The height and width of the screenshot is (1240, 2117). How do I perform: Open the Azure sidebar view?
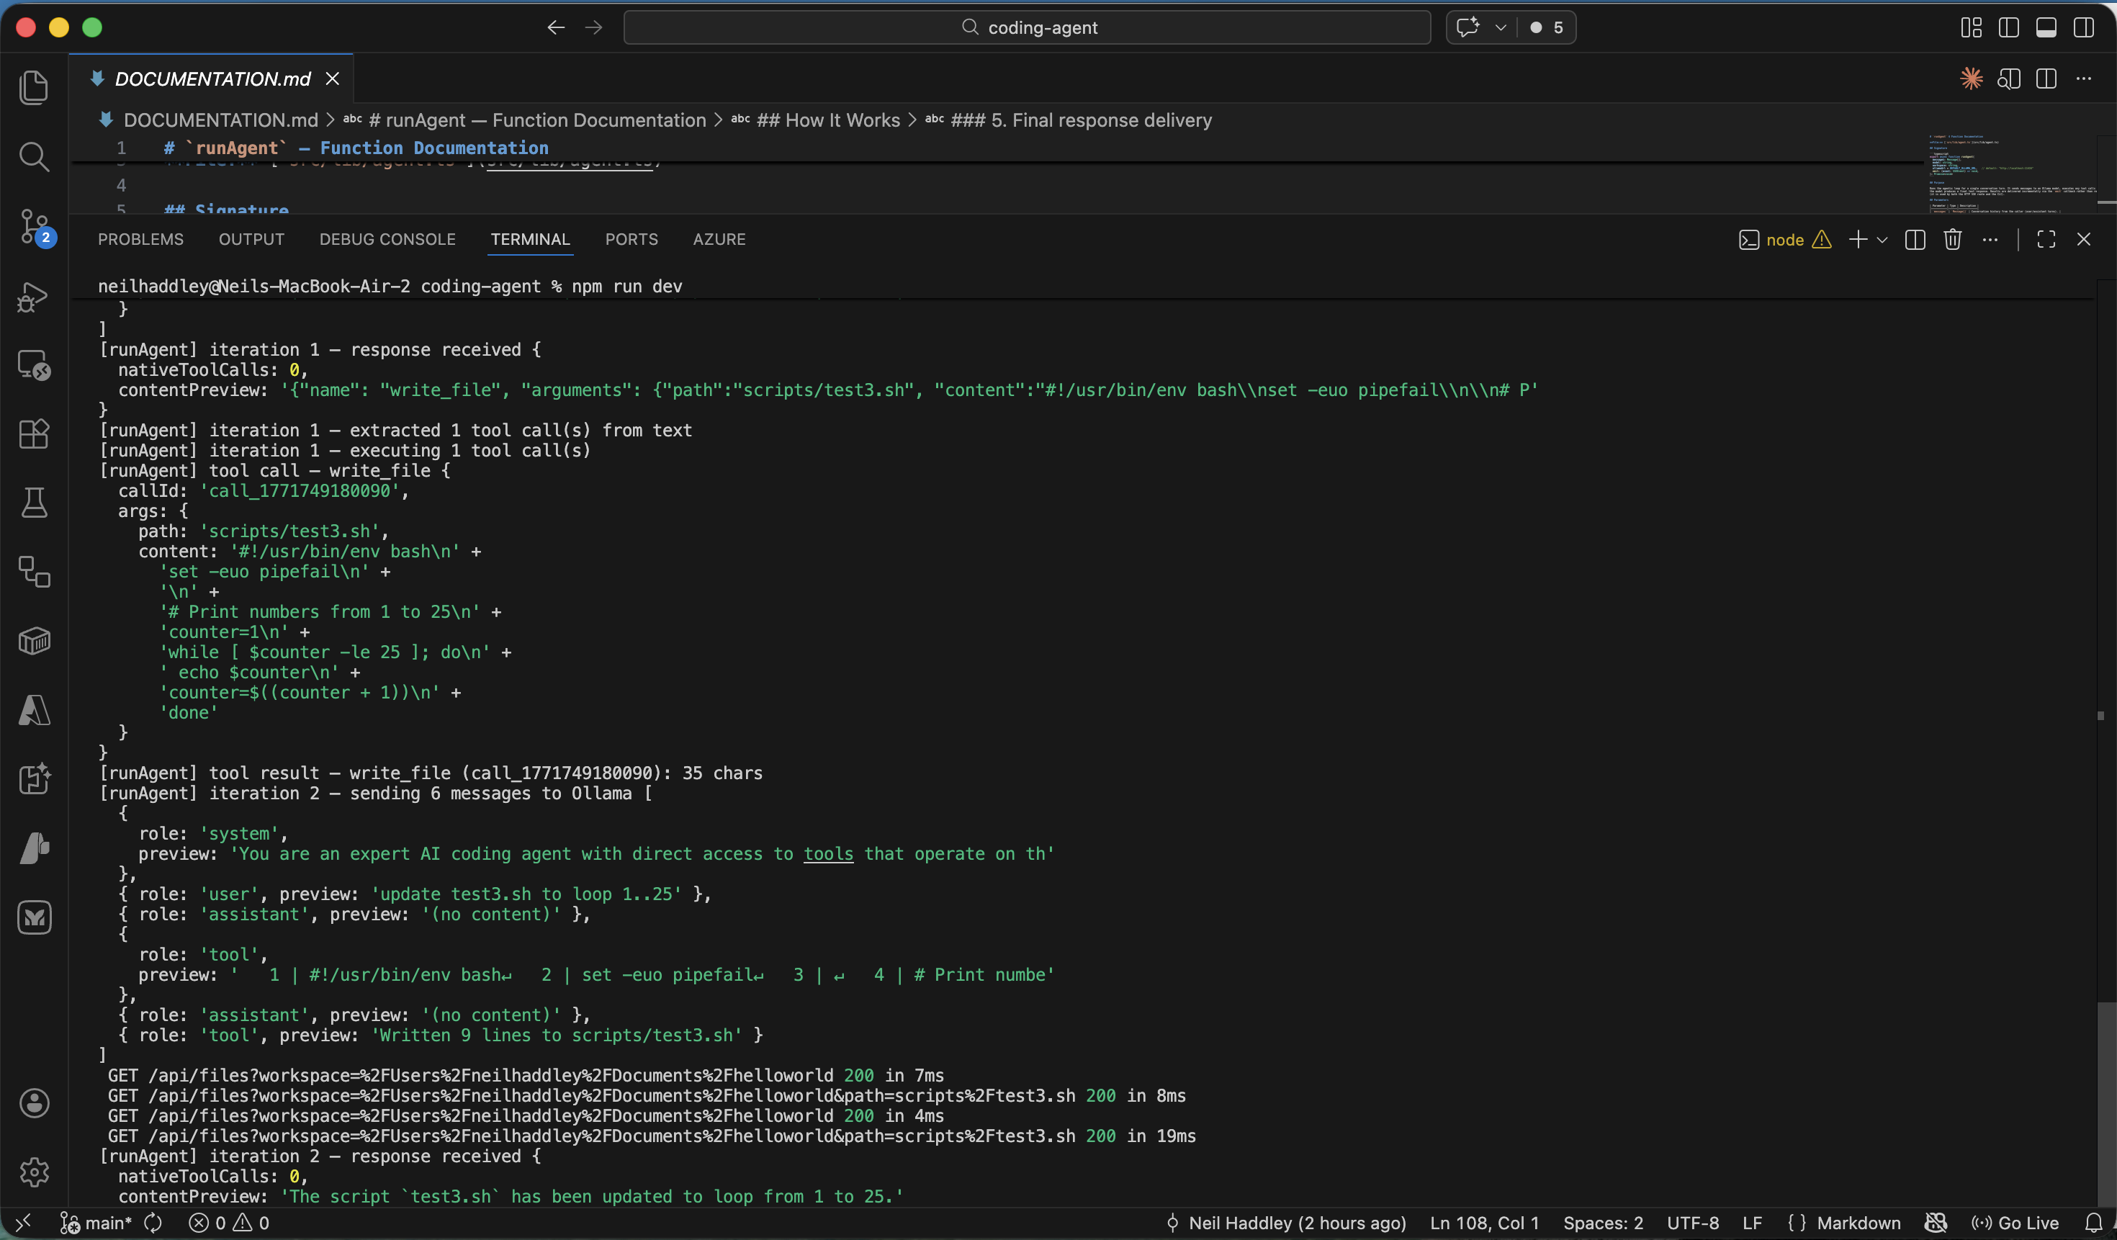[x=35, y=711]
